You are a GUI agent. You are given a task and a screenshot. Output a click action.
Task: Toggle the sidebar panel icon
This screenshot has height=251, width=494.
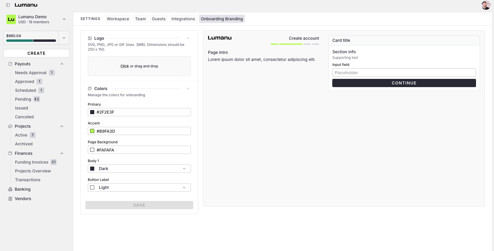tap(8, 5)
